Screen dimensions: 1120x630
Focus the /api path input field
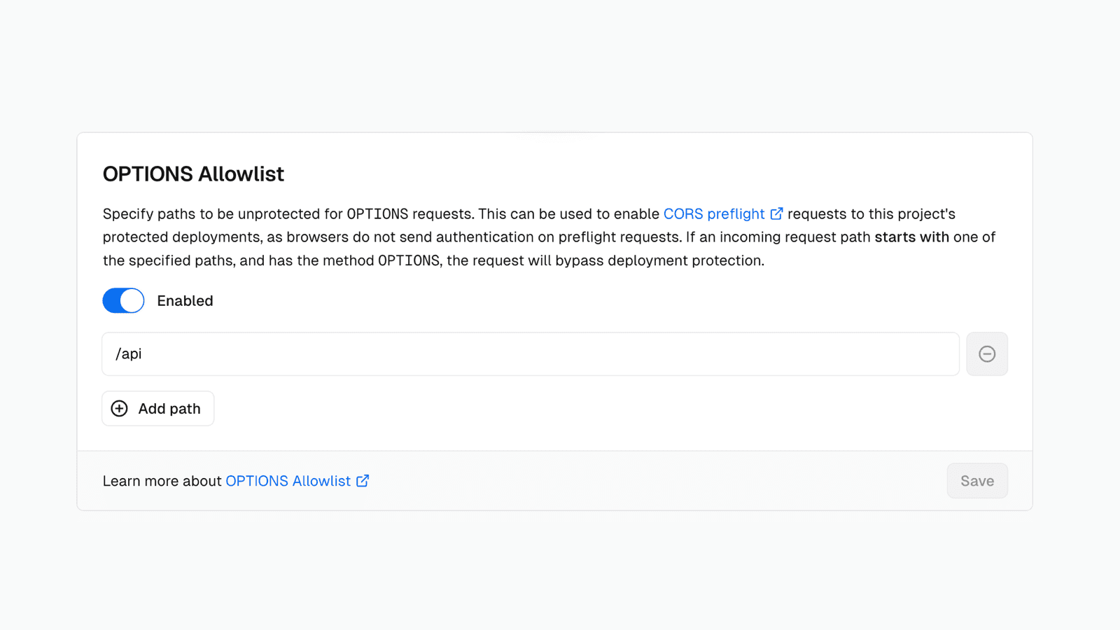[530, 354]
